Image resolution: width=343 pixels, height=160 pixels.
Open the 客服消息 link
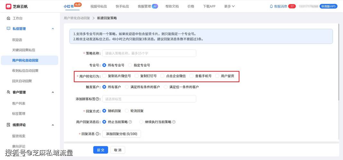click(281, 6)
